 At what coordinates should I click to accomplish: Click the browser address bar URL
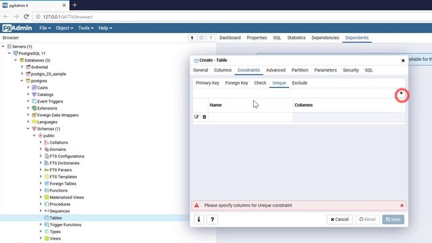[x=67, y=17]
